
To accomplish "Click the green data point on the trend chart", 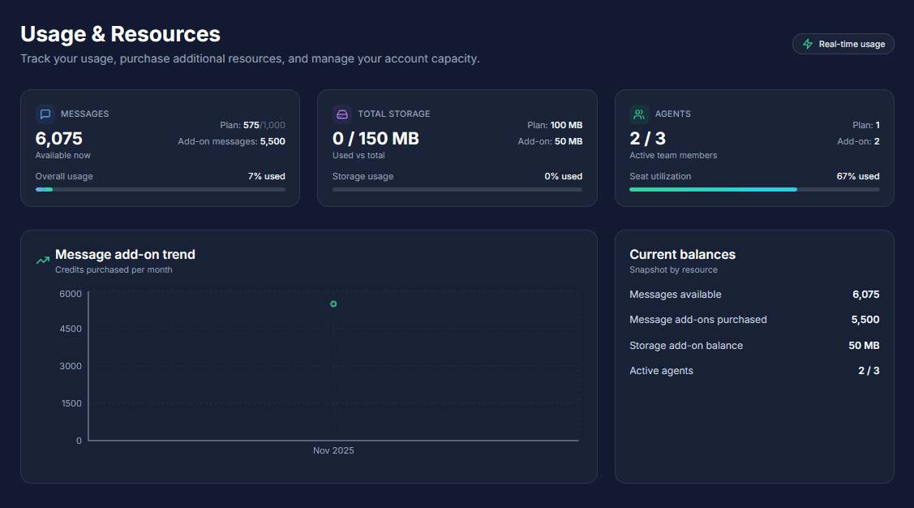I will point(333,303).
